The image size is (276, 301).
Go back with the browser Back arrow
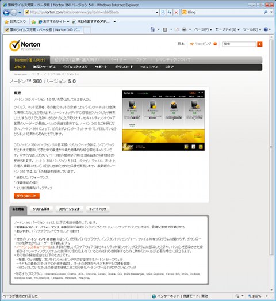coord(6,13)
